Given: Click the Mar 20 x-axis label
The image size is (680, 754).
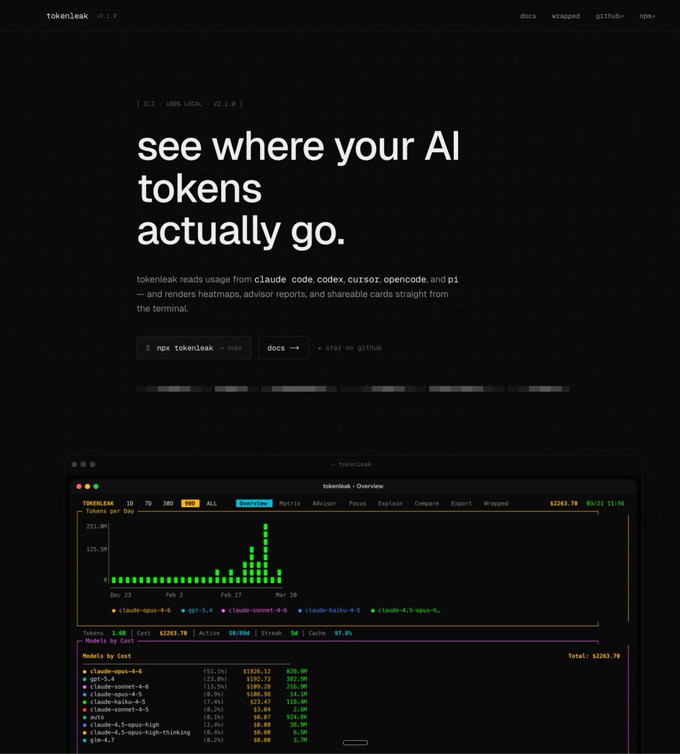Looking at the screenshot, I should [x=286, y=595].
